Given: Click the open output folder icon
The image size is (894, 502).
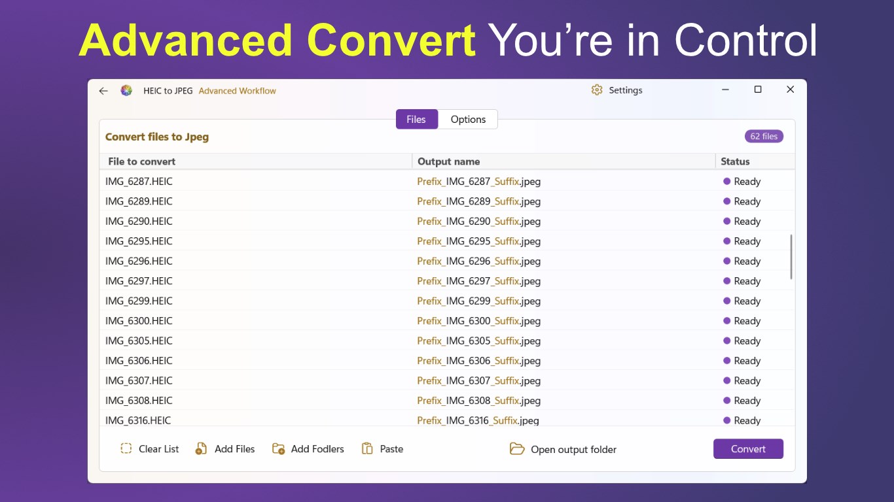Looking at the screenshot, I should coord(517,449).
